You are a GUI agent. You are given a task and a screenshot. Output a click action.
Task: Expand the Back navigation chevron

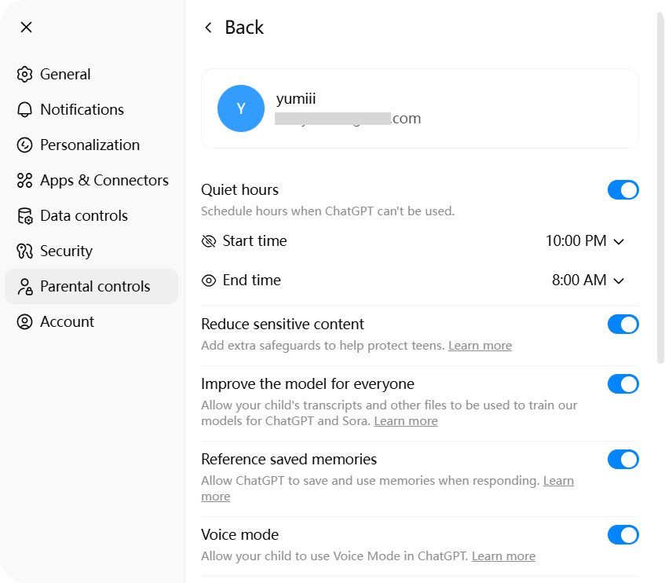pyautogui.click(x=207, y=26)
